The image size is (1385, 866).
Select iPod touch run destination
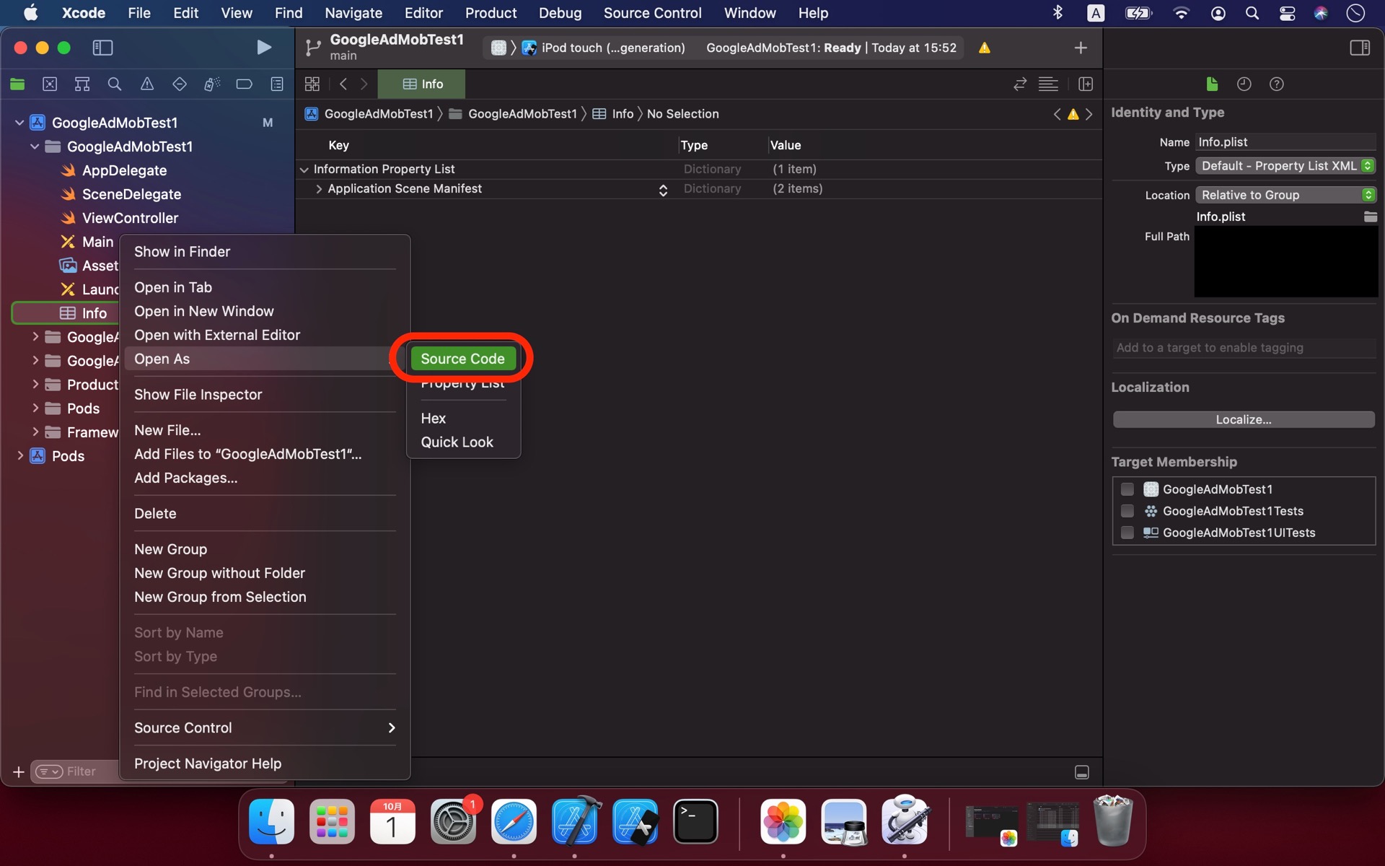click(603, 48)
